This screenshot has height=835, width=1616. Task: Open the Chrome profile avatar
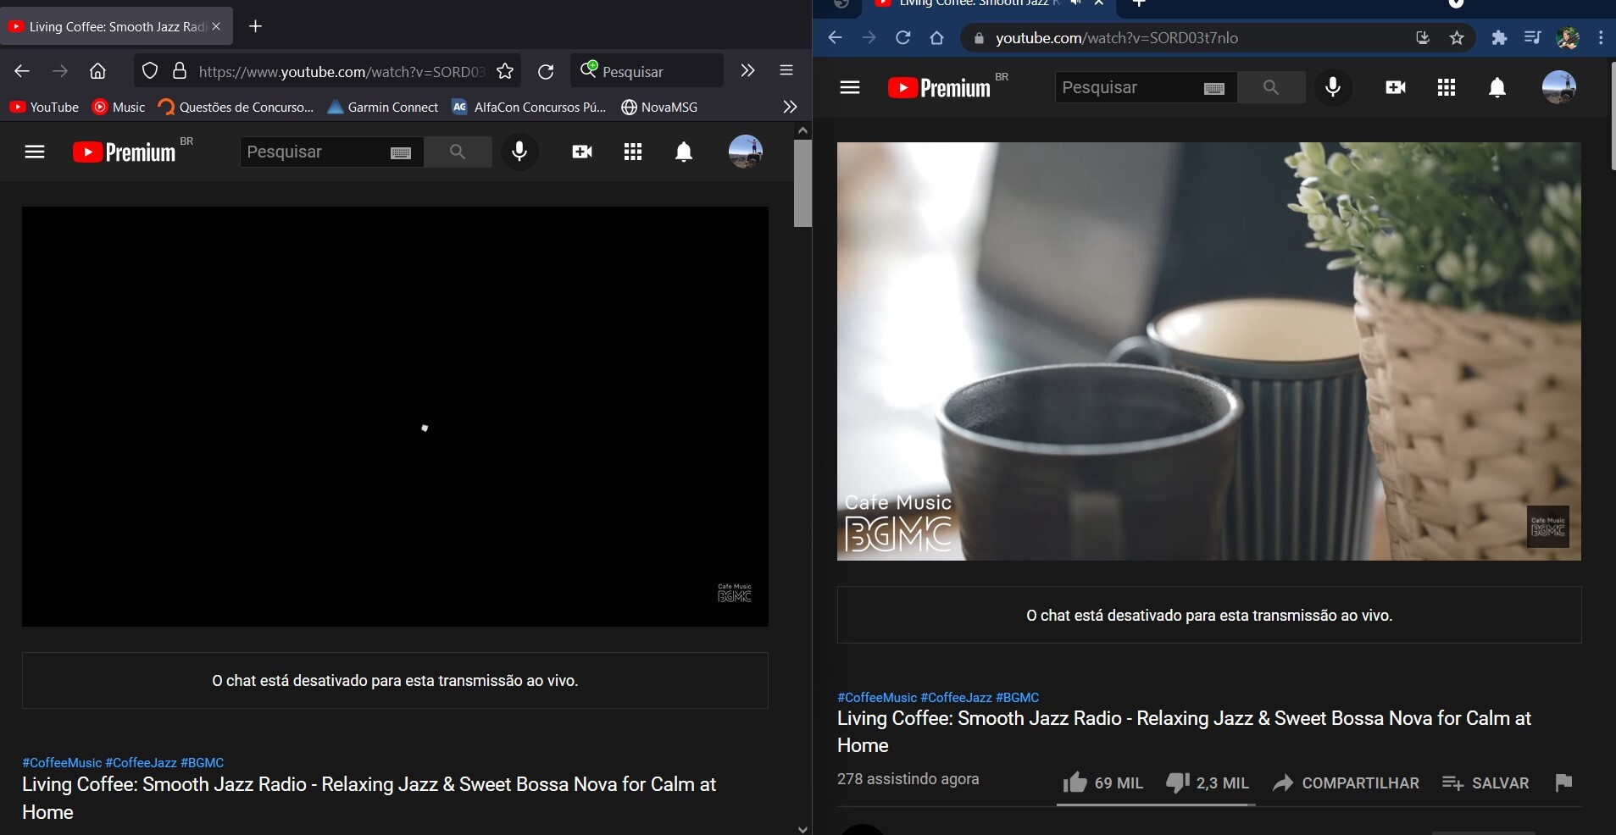[1567, 37]
